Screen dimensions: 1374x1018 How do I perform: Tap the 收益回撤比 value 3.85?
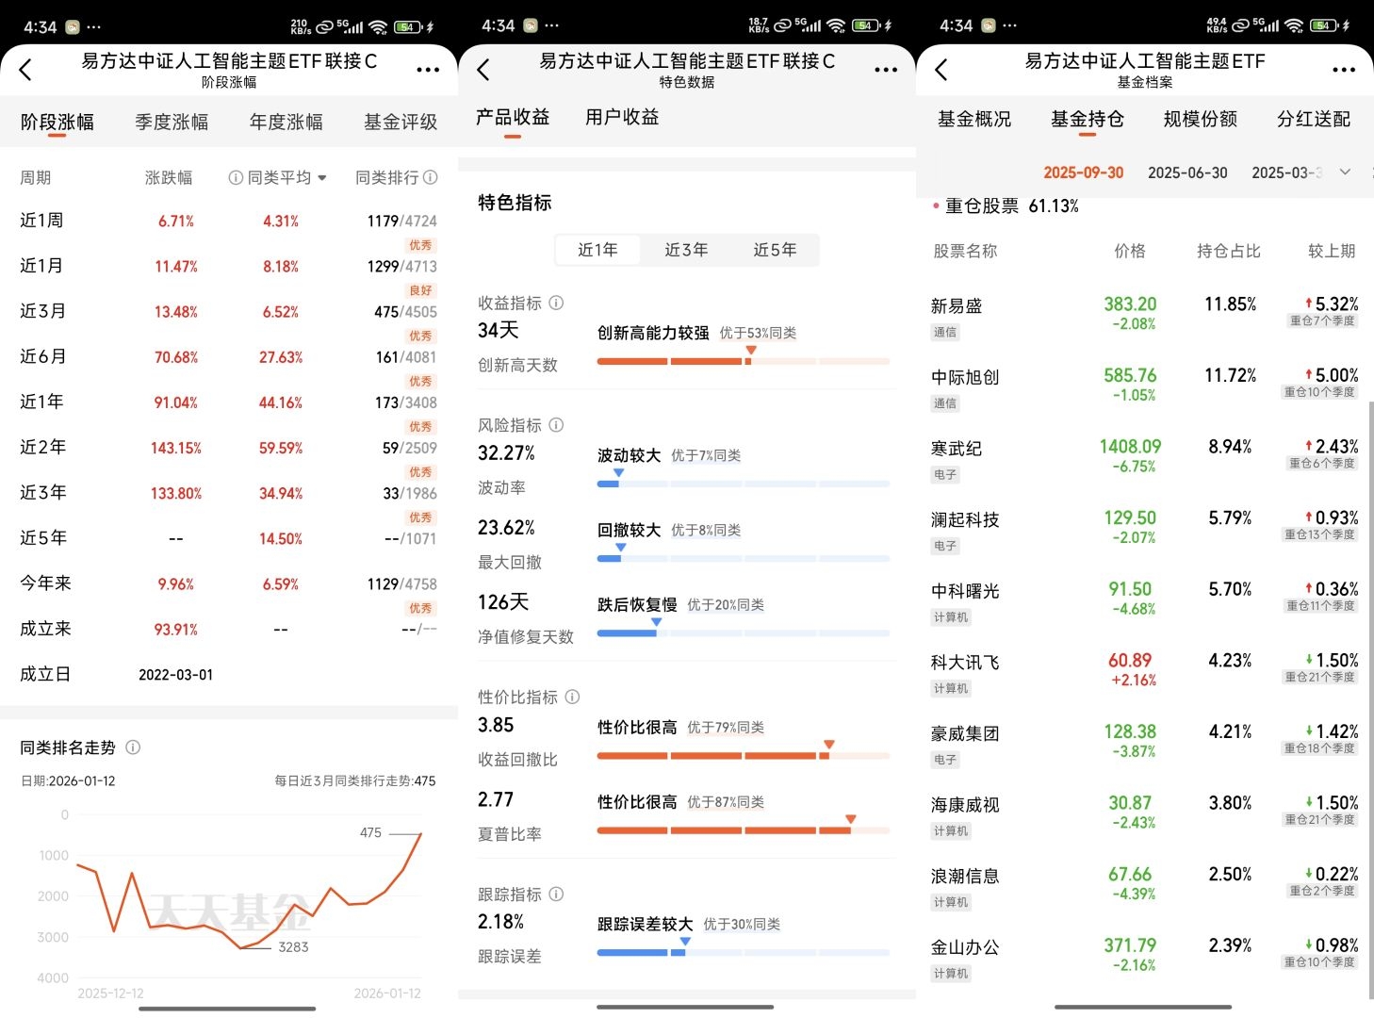[x=496, y=725]
